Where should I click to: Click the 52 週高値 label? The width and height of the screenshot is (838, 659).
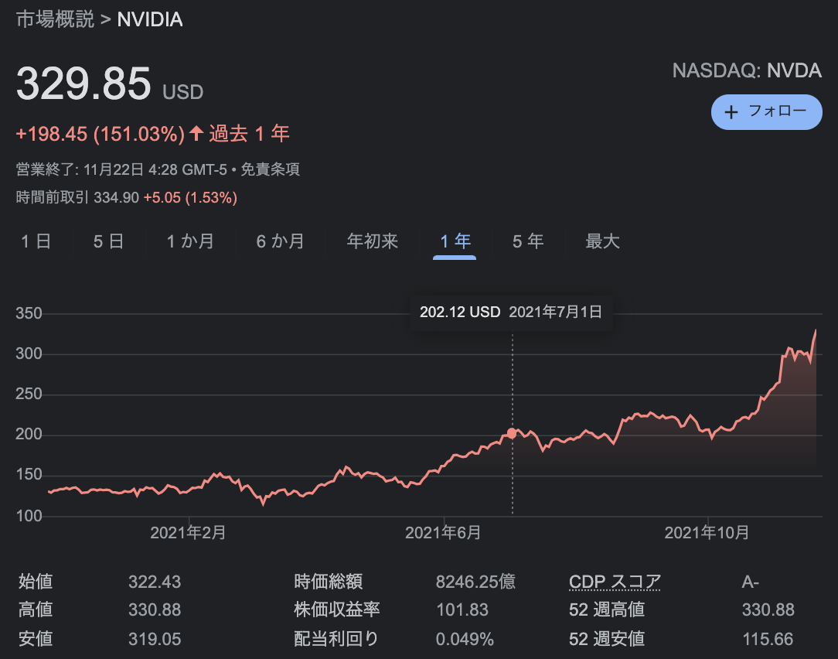[x=607, y=609]
